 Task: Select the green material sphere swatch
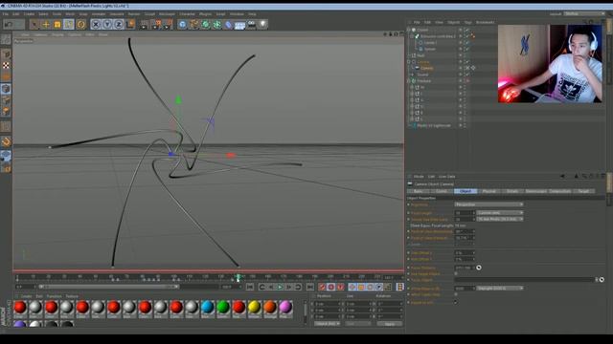pos(223,308)
